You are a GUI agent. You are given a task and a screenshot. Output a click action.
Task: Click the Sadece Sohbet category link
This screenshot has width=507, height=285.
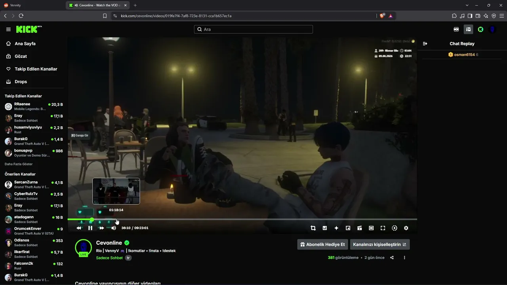tap(109, 258)
